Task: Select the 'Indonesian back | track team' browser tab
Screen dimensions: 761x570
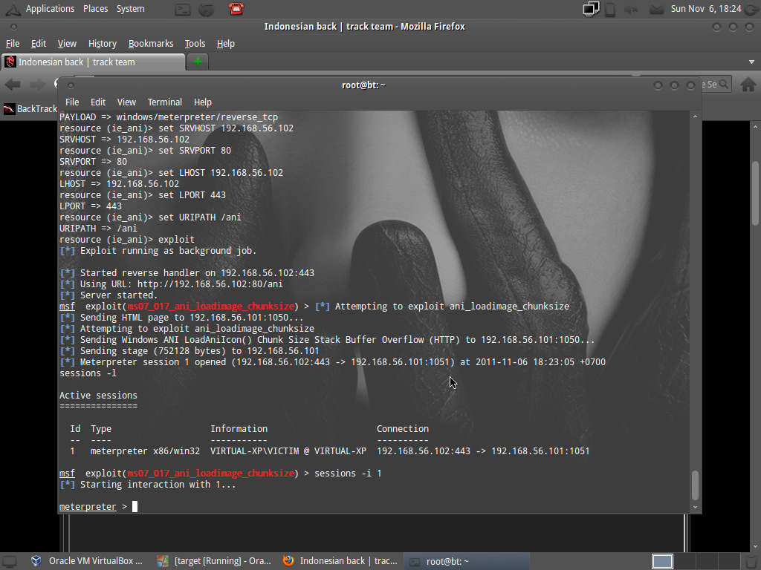Action: tap(94, 62)
